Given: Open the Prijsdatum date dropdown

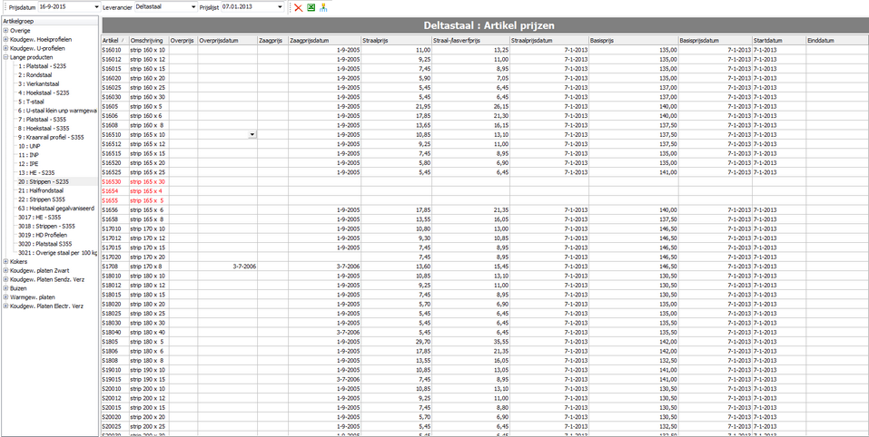Looking at the screenshot, I should click(x=96, y=7).
